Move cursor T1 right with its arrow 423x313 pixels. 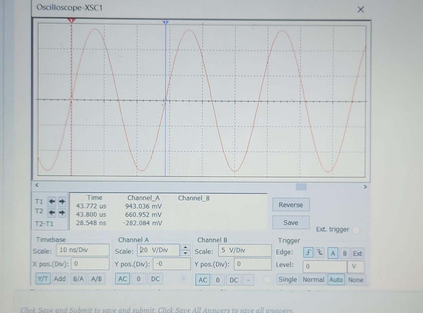click(61, 202)
